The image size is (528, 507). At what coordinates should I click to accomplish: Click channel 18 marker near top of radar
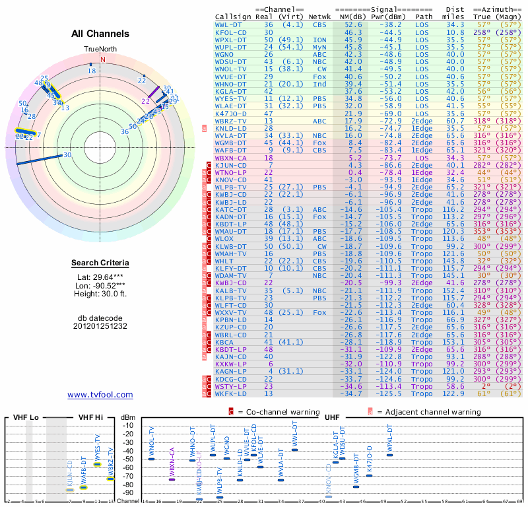pos(91,65)
